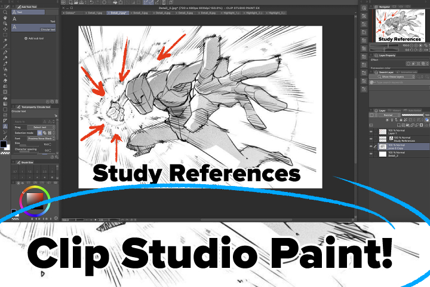The width and height of the screenshot is (430, 287).
Task: Click the Undo arrow in command bar
Action: (x=91, y=2)
